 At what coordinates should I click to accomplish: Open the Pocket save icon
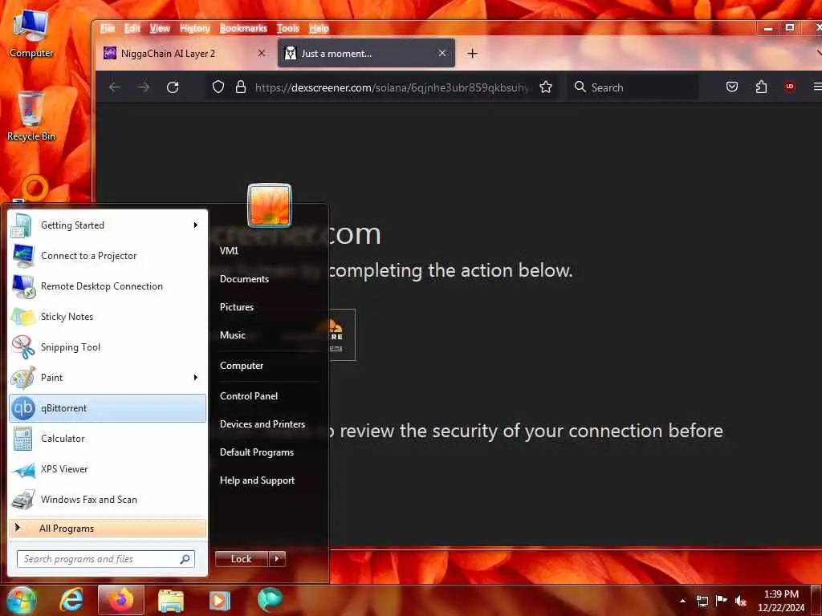coord(732,87)
